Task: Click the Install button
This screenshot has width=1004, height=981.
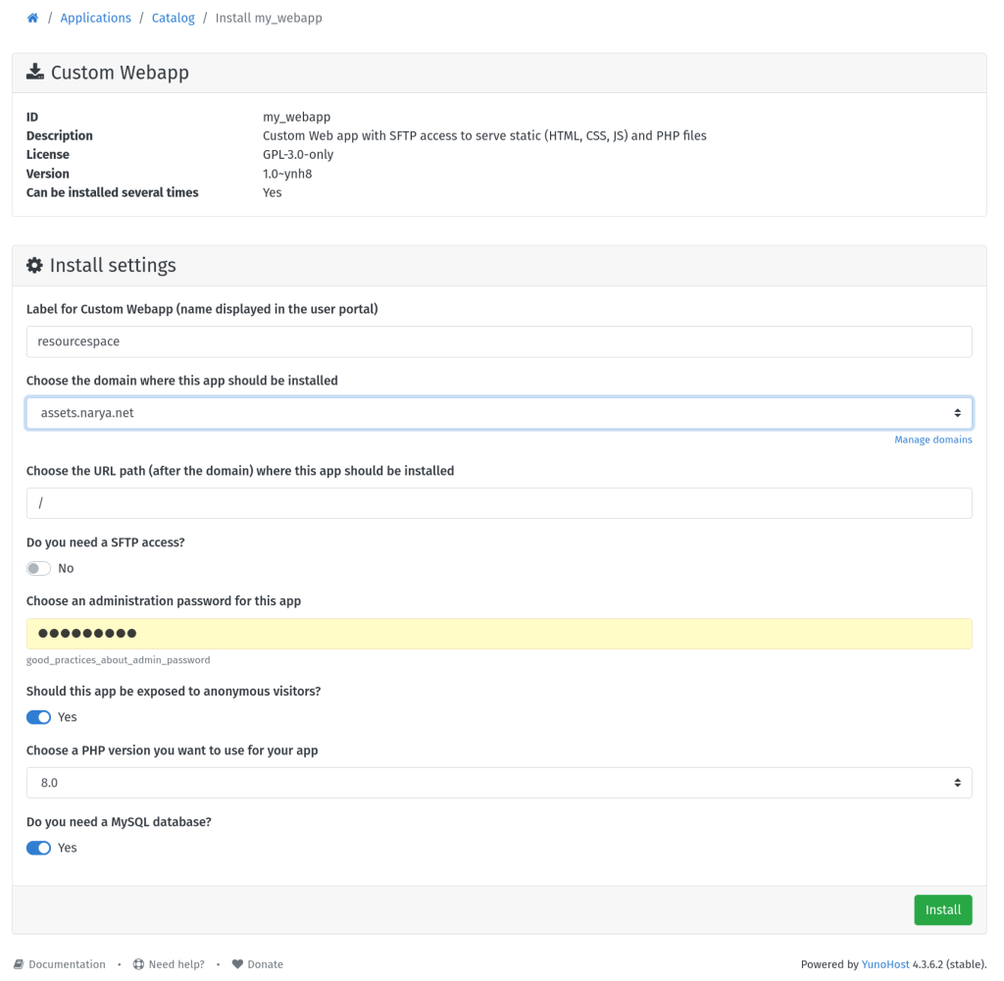Action: 942,909
